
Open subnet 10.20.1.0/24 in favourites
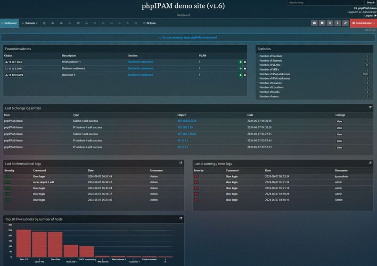[x=14, y=62]
